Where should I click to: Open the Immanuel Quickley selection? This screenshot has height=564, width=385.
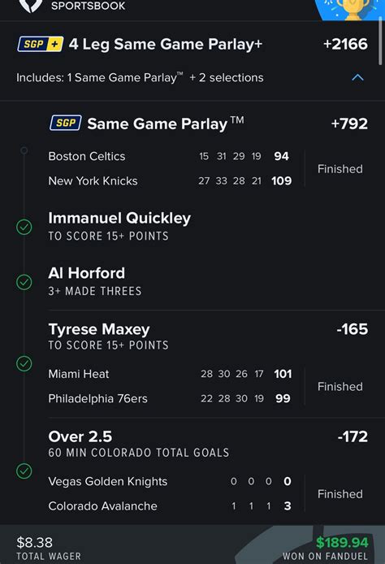[119, 226]
